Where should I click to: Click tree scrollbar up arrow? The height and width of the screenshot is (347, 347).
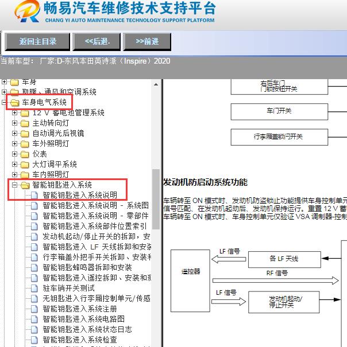[x=156, y=84]
